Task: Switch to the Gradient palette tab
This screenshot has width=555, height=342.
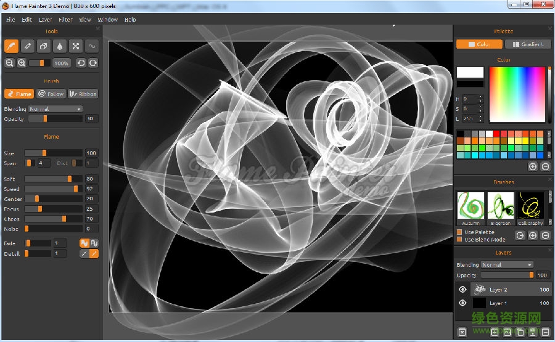Action: (x=528, y=44)
